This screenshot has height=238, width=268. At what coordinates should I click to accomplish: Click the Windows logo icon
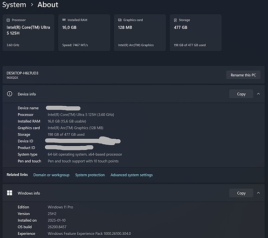click(x=10, y=193)
